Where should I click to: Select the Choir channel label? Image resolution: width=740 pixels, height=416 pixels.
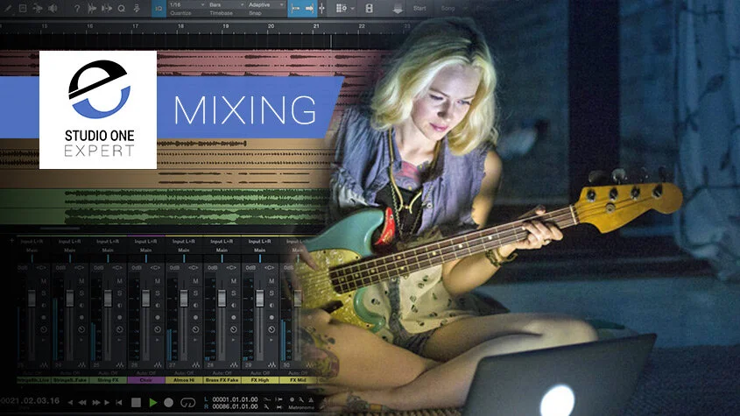coord(146,380)
